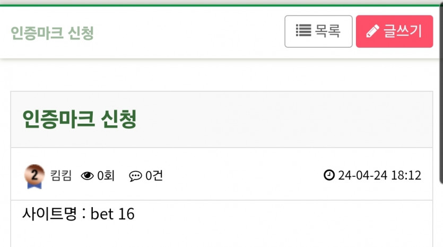
Task: Click the bet 16 text in the post
Action: tap(112, 214)
